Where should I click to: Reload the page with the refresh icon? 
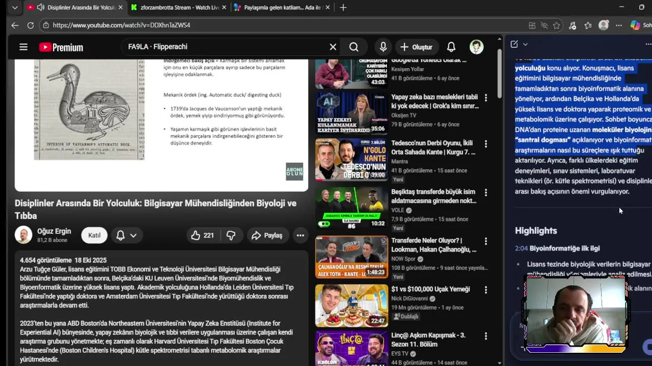coord(31,25)
